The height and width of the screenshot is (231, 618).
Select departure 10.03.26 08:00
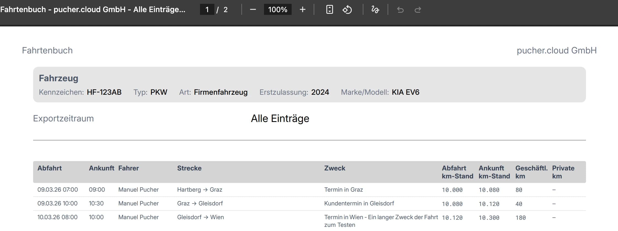click(x=57, y=217)
